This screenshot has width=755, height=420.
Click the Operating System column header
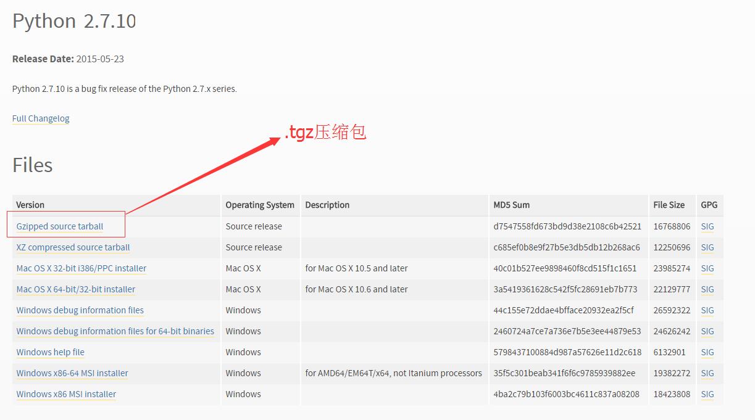[x=260, y=205]
